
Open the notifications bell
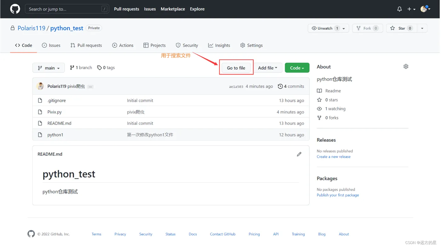400,9
